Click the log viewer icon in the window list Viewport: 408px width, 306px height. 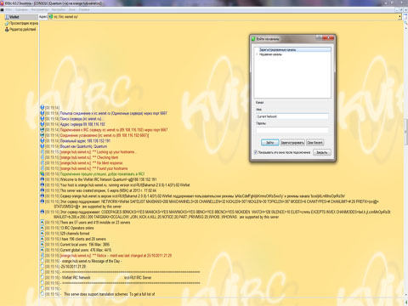[7, 23]
